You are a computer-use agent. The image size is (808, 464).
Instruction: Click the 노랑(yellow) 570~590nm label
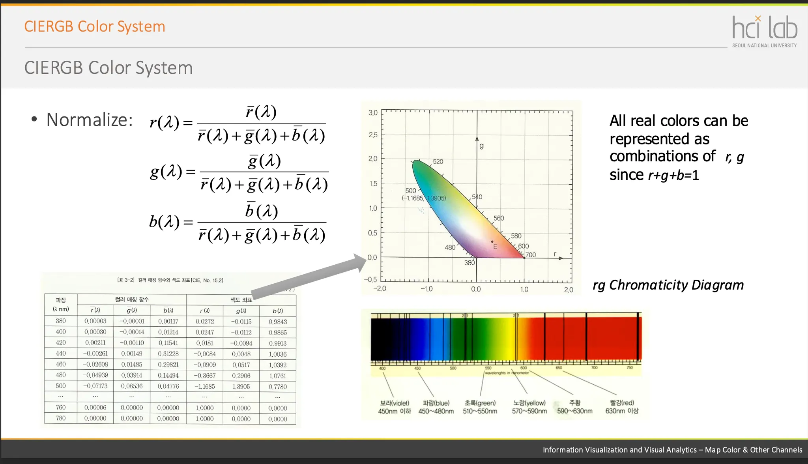tap(529, 407)
